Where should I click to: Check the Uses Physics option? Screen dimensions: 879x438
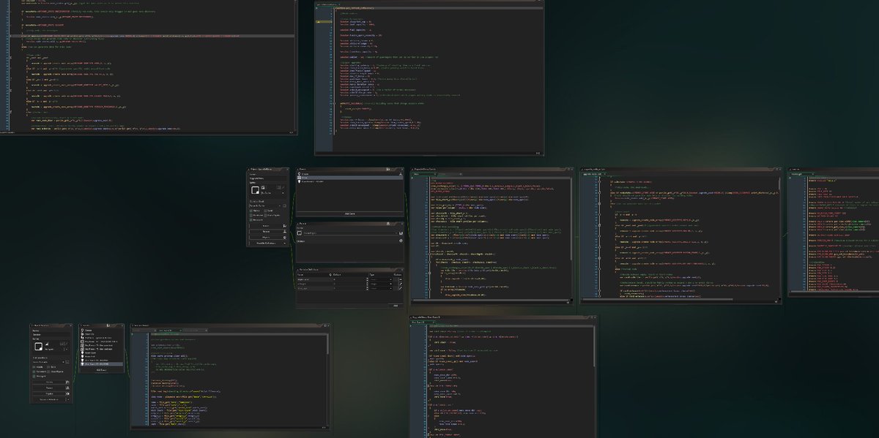pyautogui.click(x=266, y=215)
